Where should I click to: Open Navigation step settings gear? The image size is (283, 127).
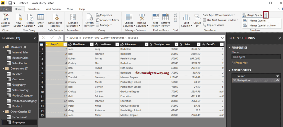(278, 80)
